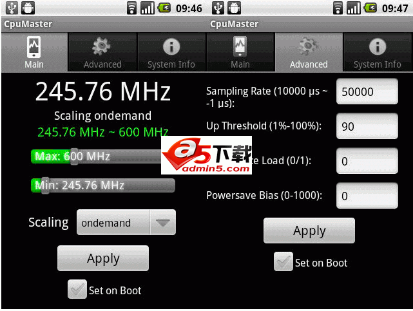Click battery icon in left status bar
The width and height of the screenshot is (413, 311).
164,8
